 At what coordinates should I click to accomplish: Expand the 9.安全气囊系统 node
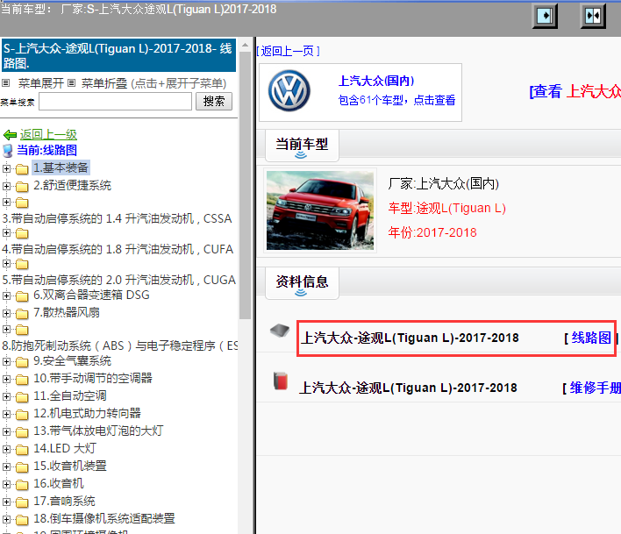click(x=6, y=361)
